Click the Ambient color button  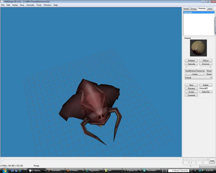[191, 61]
